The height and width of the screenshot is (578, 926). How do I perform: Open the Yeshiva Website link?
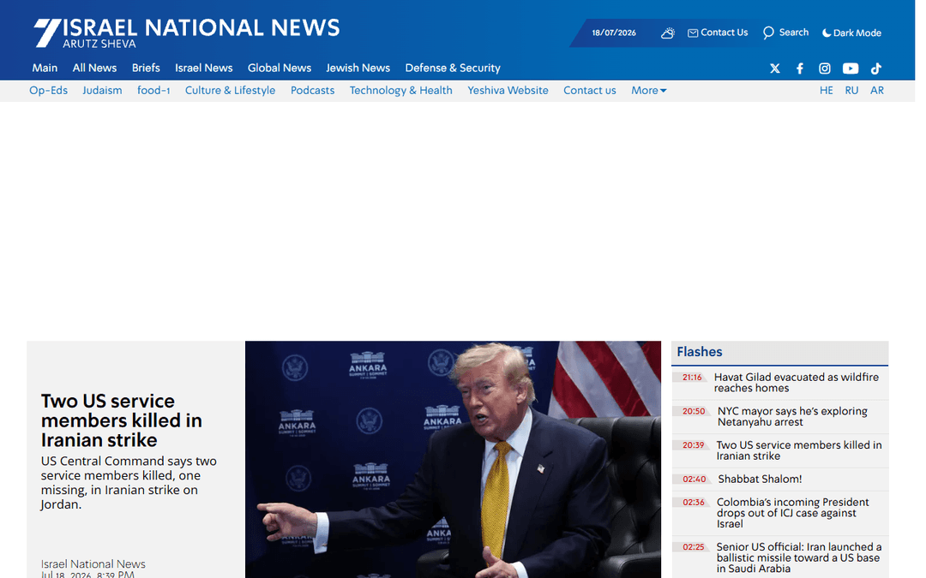(x=508, y=90)
